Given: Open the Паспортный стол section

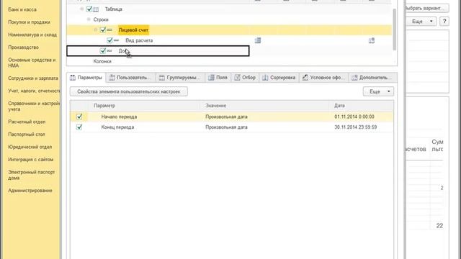Looking at the screenshot, I should pos(27,135).
